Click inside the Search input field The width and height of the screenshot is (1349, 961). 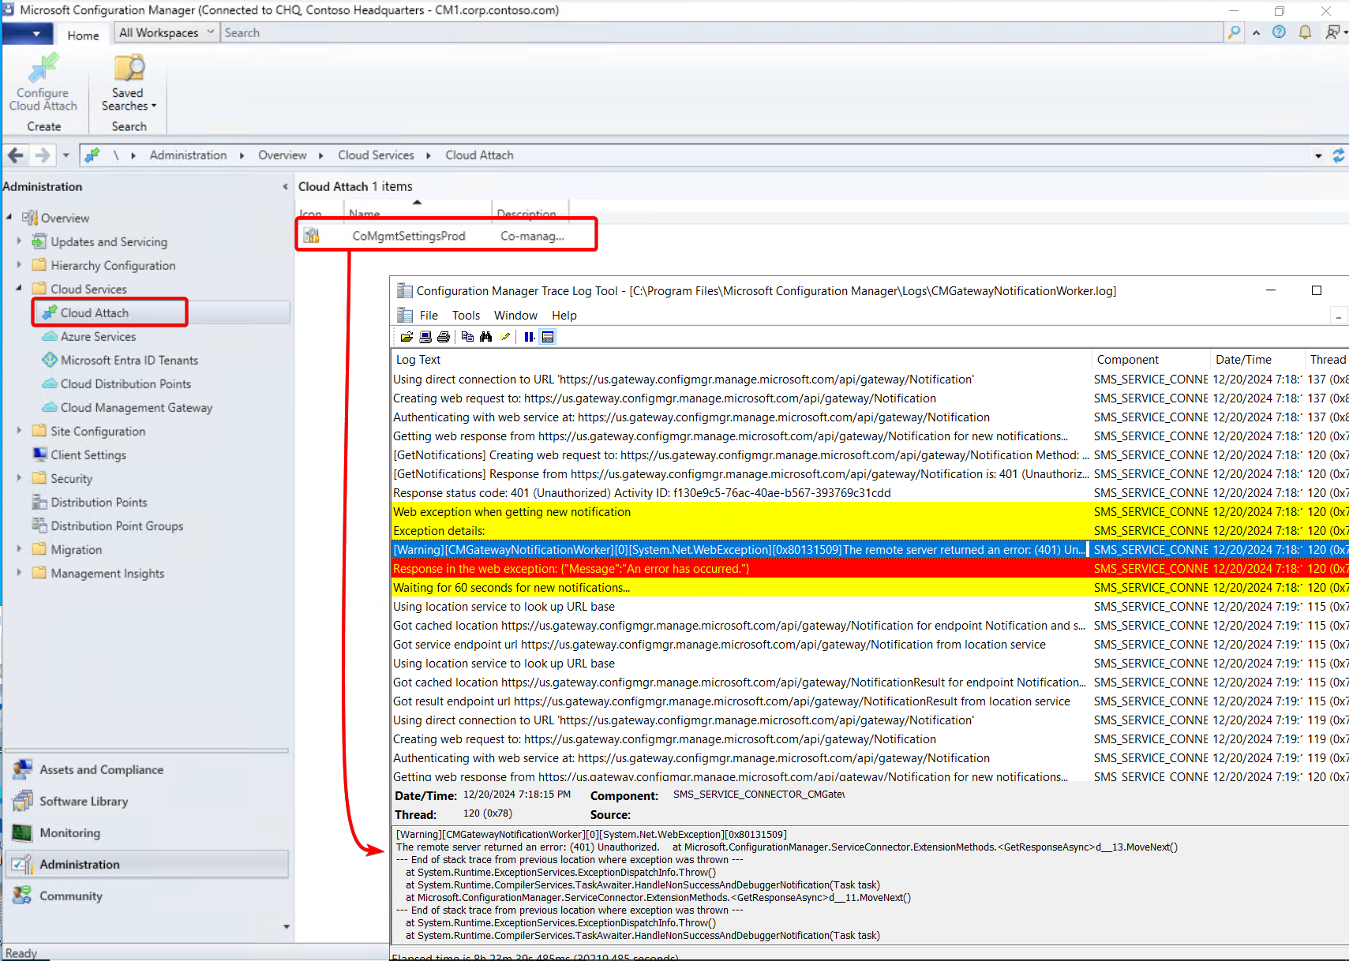coord(474,32)
